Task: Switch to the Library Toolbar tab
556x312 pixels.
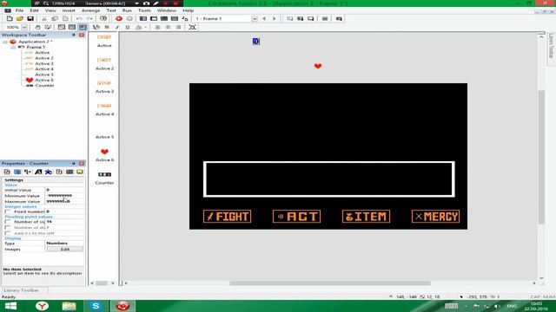Action: click(x=22, y=290)
